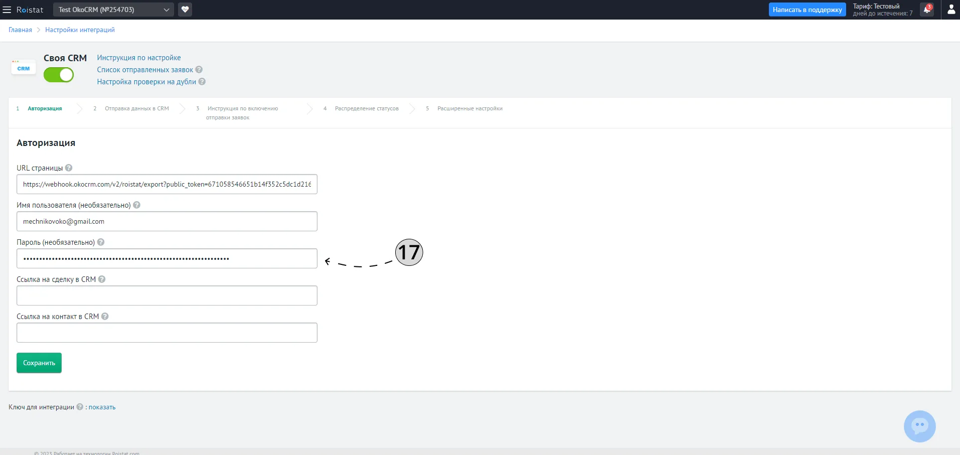Show help for Настройка проверки на дубли
The height and width of the screenshot is (455, 960).
tap(202, 82)
